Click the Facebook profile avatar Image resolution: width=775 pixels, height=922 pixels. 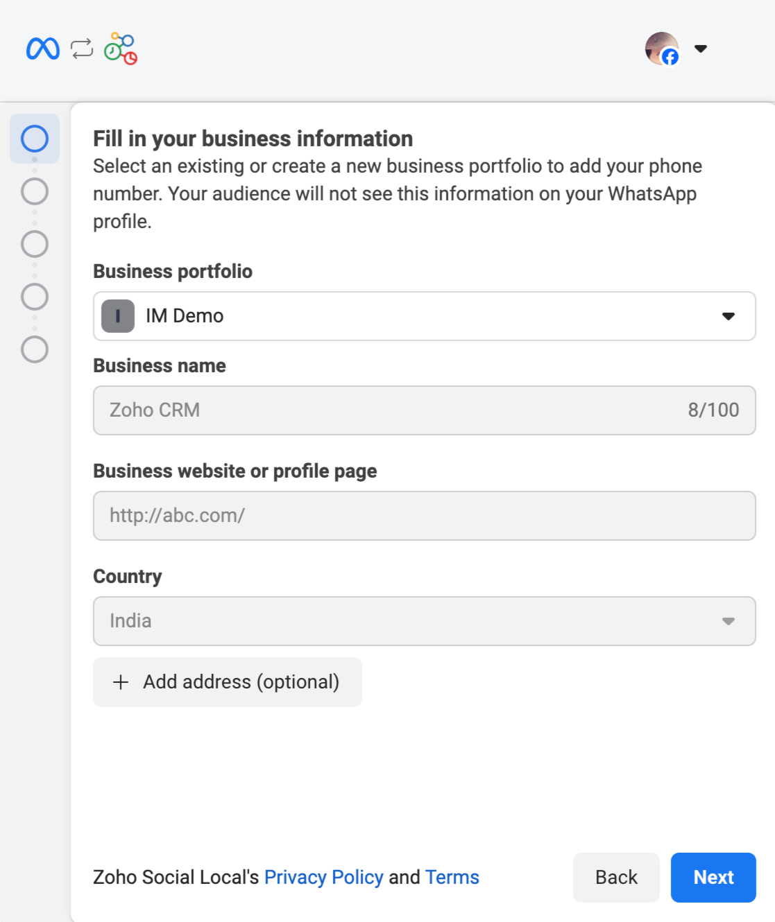pos(662,49)
